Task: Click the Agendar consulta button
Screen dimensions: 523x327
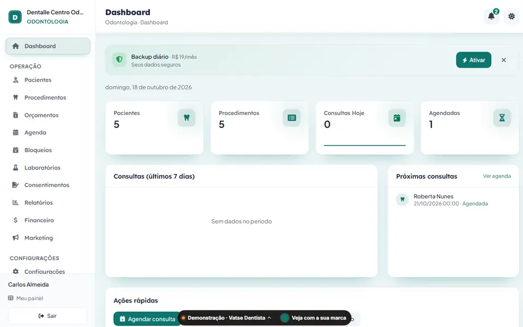Action: 147,319
